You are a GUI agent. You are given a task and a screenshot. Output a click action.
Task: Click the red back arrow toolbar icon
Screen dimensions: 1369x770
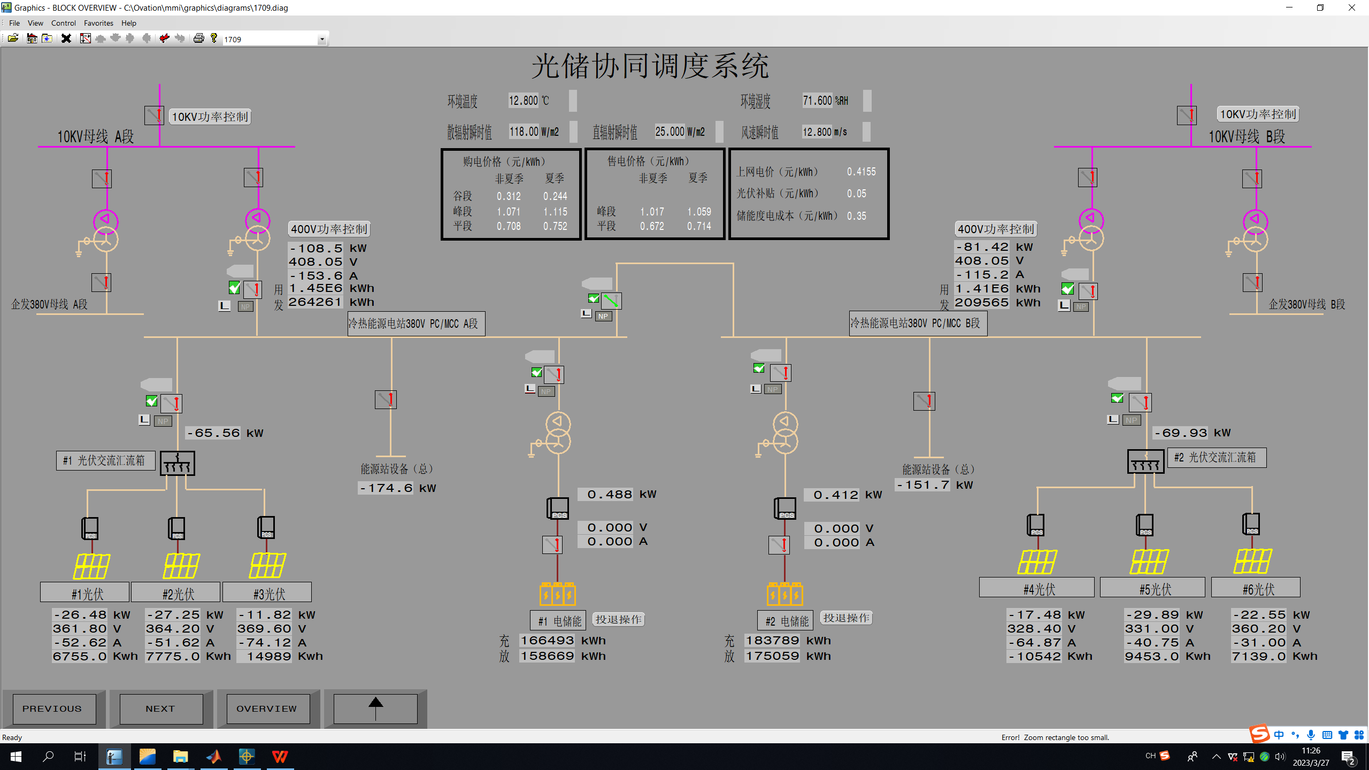tap(164, 38)
